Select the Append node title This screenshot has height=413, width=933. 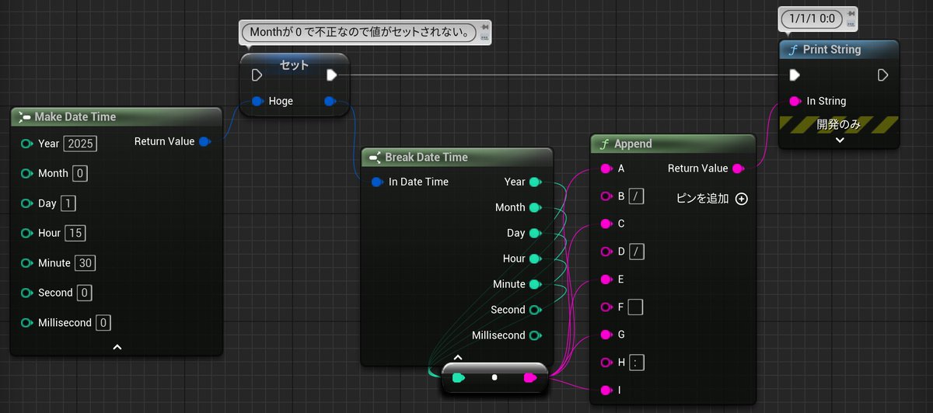[x=633, y=144]
